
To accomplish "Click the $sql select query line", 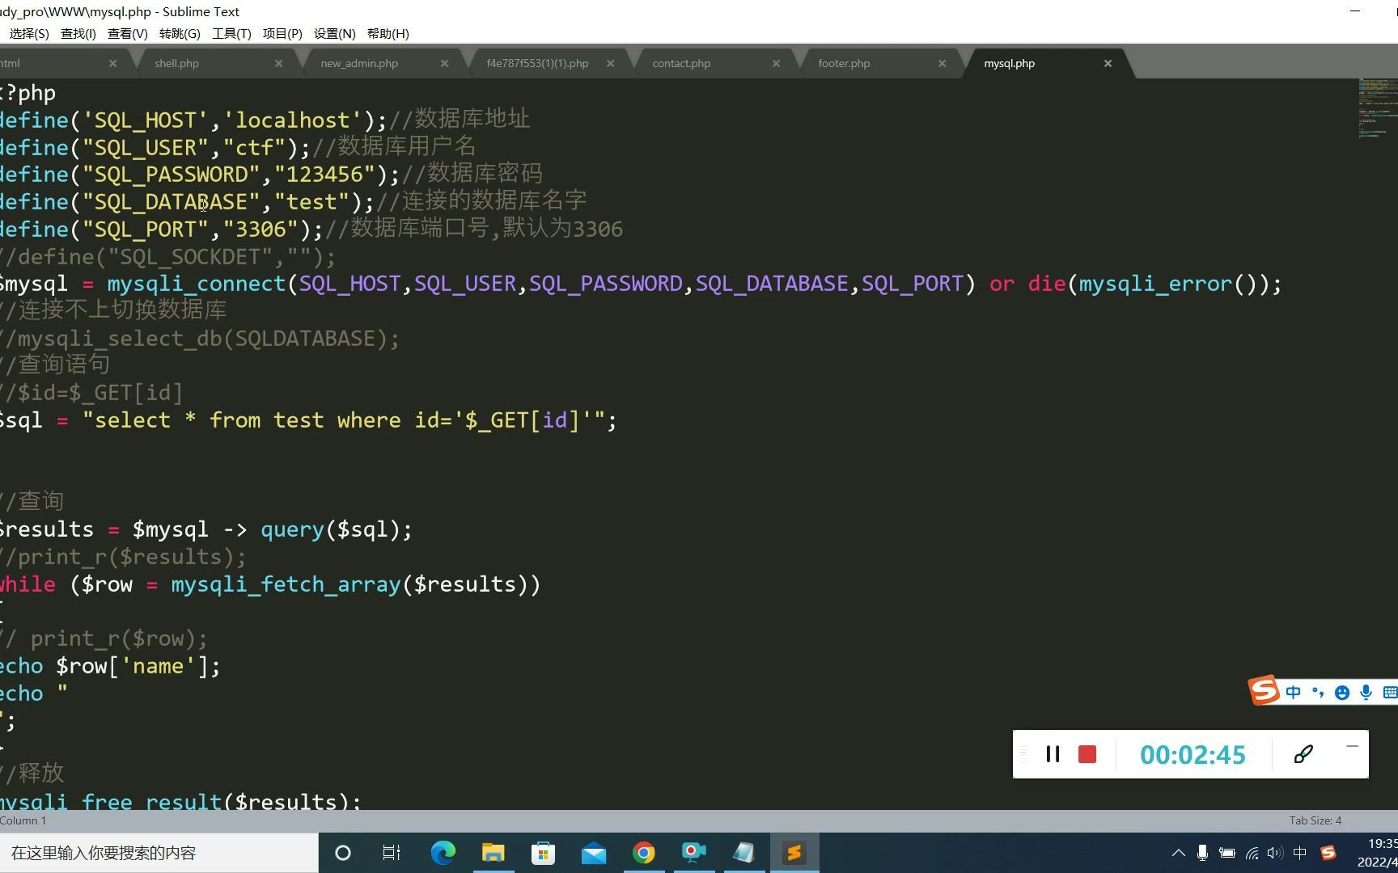I will click(307, 420).
